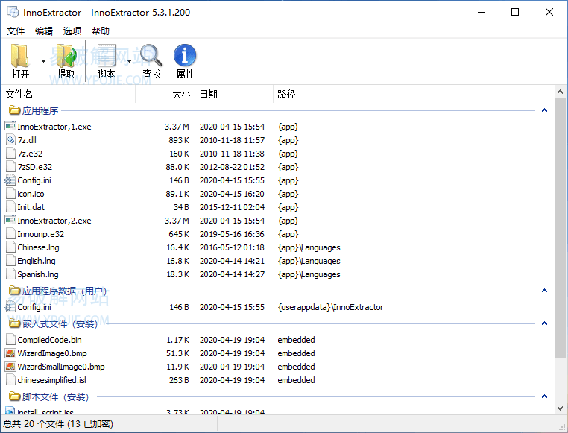Select the file name English.lng
The image size is (568, 433).
click(37, 261)
